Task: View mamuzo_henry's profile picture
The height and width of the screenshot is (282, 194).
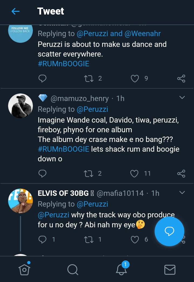Action: tap(20, 106)
